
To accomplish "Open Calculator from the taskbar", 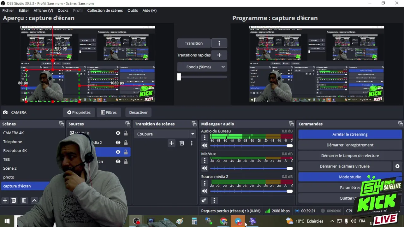I will (194, 221).
